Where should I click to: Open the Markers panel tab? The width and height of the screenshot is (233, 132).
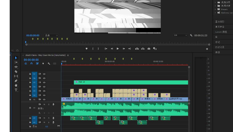[218, 42]
